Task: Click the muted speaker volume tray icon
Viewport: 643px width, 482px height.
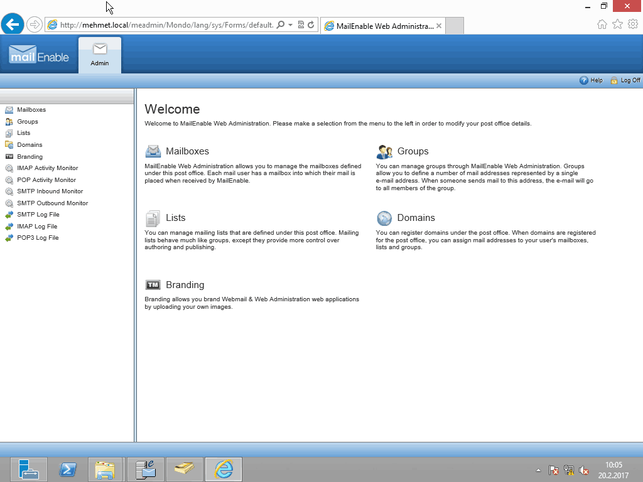Action: [583, 470]
